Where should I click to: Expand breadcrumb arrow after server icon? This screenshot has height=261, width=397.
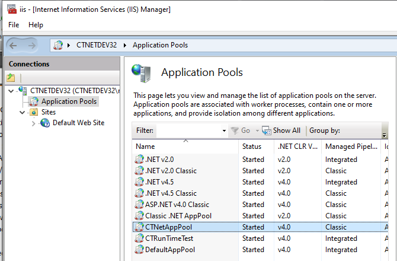click(x=69, y=45)
